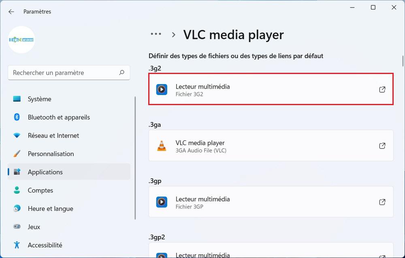Click open-external icon in 3GA Audio File row
Image resolution: width=405 pixels, height=258 pixels.
click(x=382, y=146)
